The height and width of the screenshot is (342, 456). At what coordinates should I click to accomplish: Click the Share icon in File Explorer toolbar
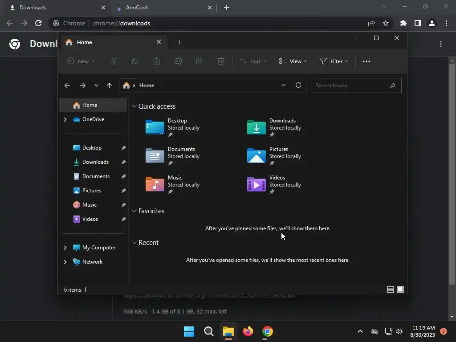pos(199,61)
